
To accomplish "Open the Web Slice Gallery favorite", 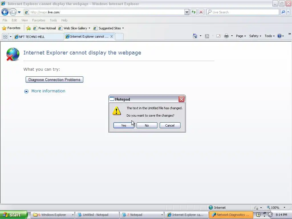I will 73,28.
